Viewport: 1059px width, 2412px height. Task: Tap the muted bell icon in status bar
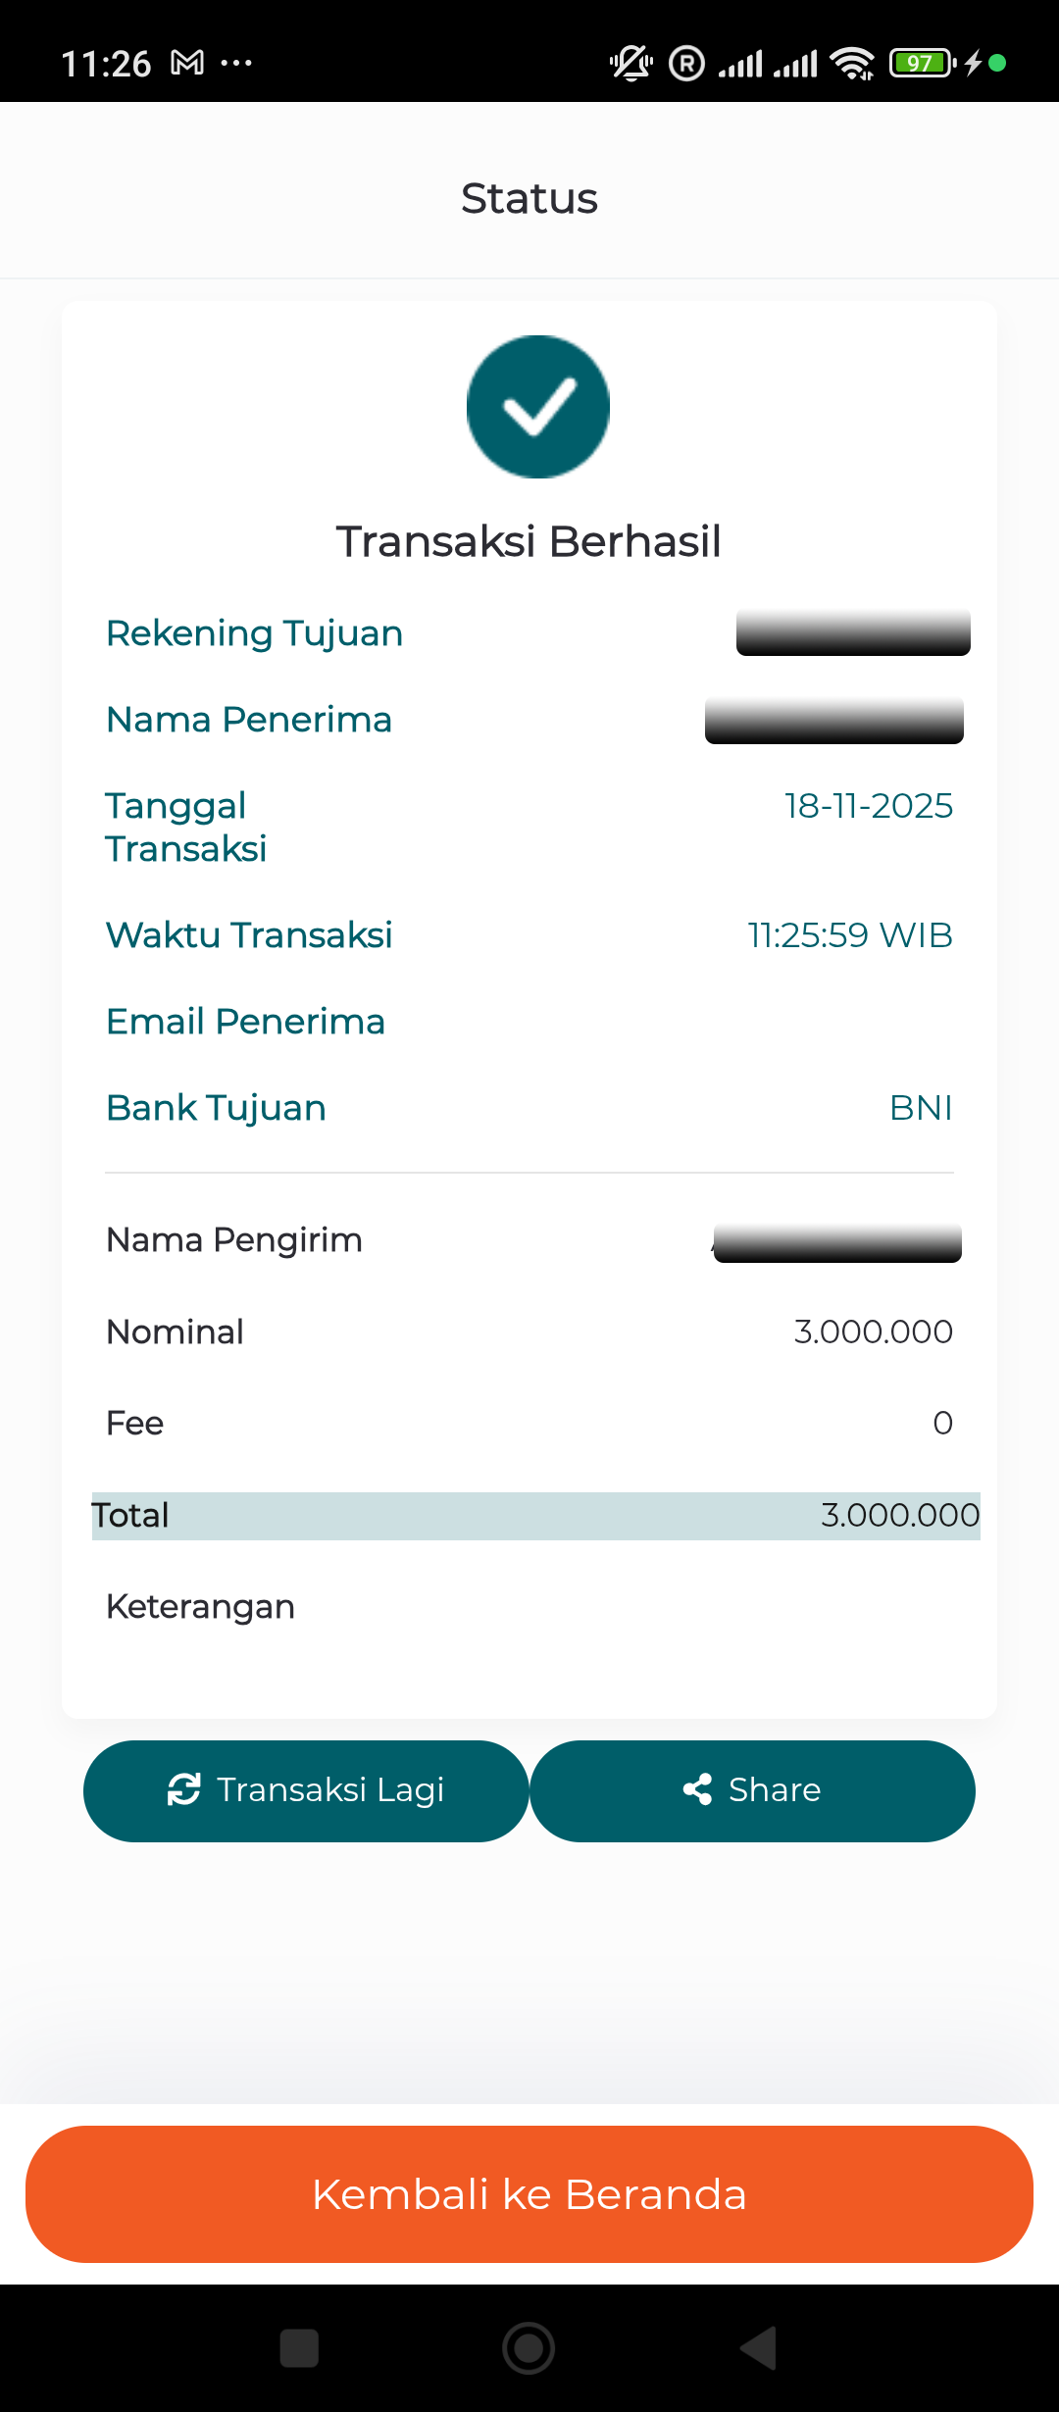click(x=631, y=64)
